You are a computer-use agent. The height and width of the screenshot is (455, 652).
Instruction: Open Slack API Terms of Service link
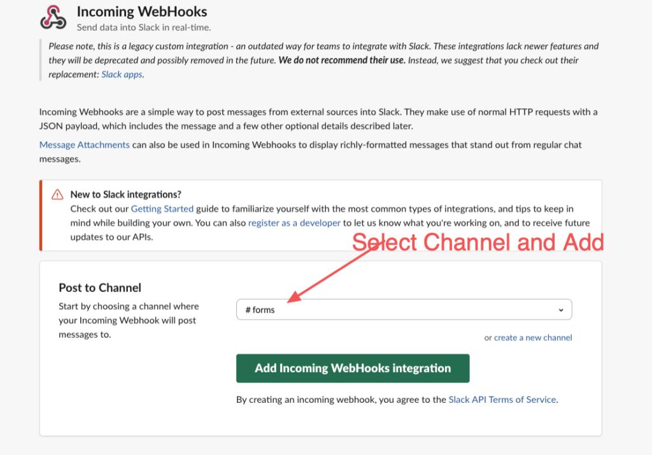[x=502, y=400]
